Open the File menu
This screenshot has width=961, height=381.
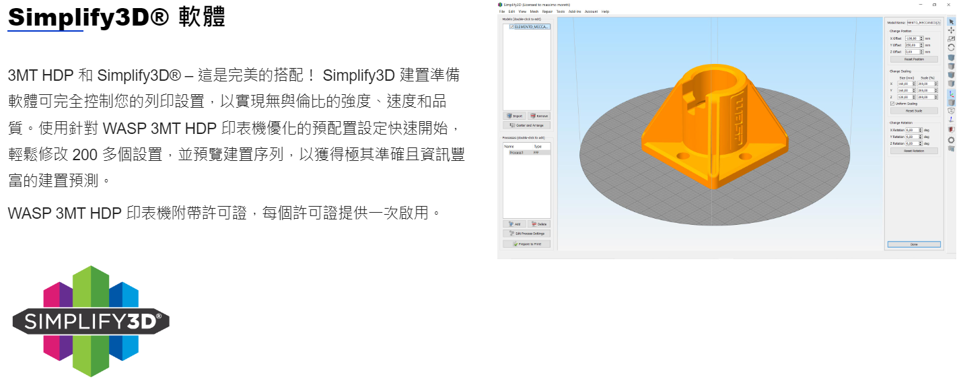click(x=502, y=11)
